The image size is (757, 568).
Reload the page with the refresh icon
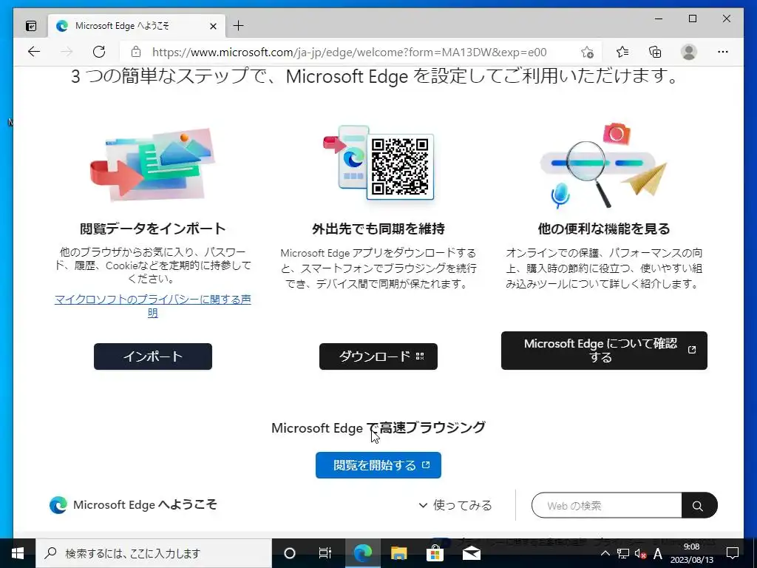pos(99,52)
